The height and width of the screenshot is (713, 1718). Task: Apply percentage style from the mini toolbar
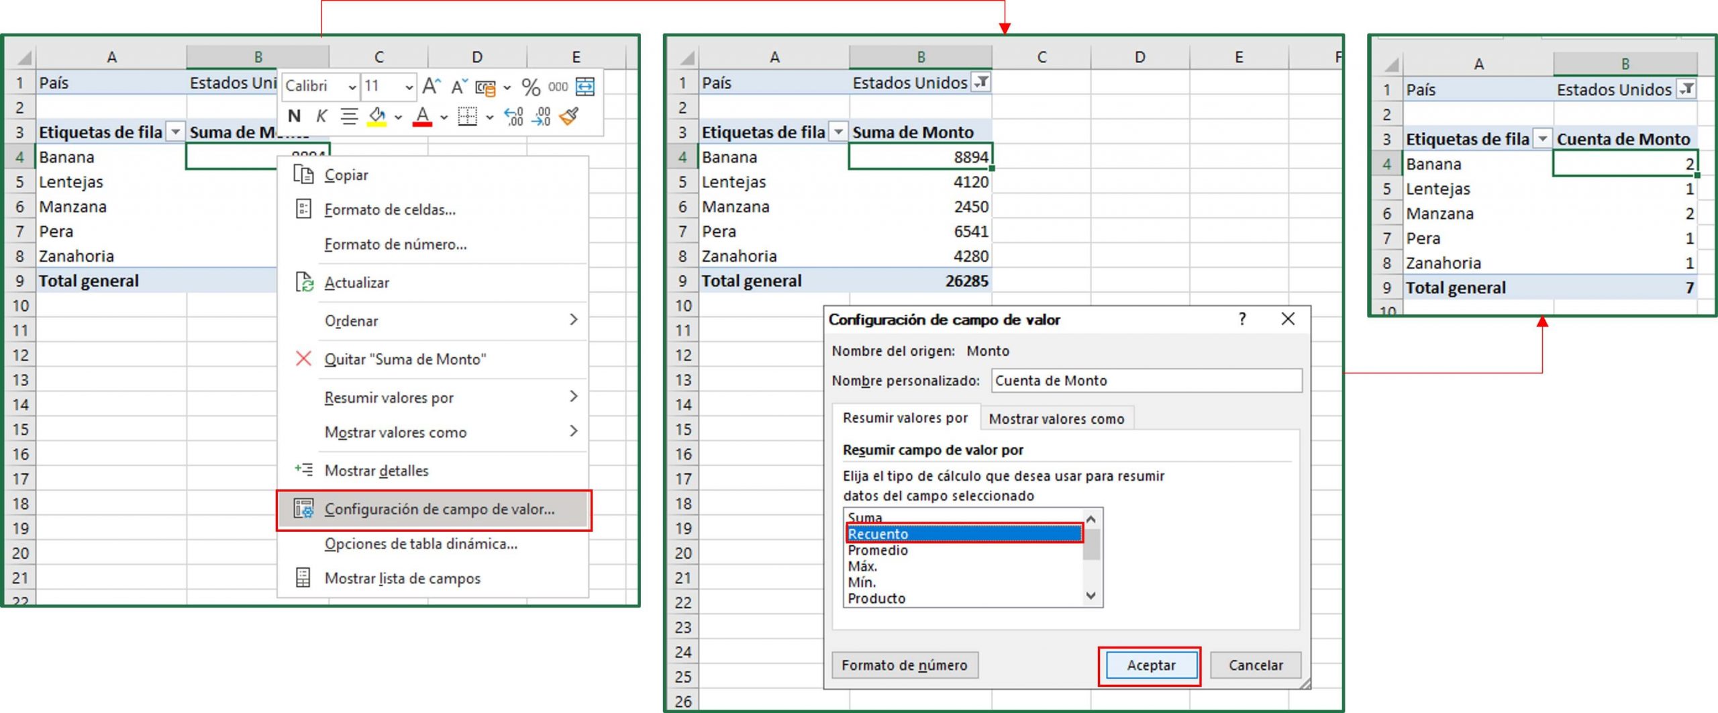tap(532, 87)
